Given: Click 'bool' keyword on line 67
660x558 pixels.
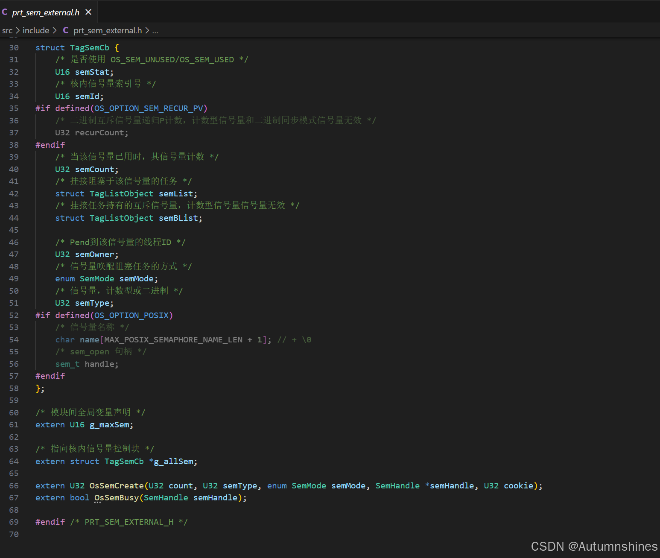Looking at the screenshot, I should (x=80, y=498).
